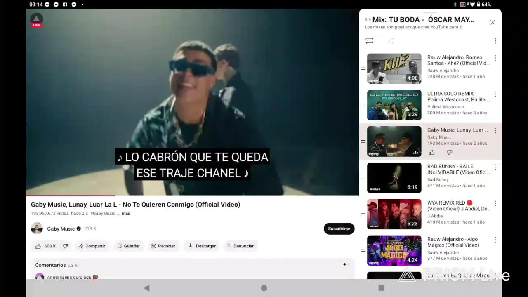Open options for ULTRA SOLO REMIX video

click(495, 94)
